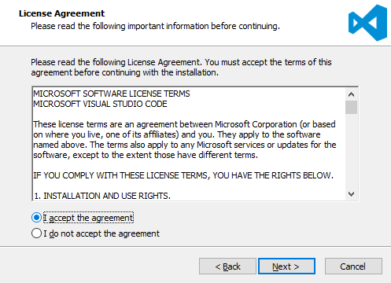This screenshot has height=283, width=391.
Task: Click paragraph starting "These license terms are an agreement"
Action: 184,140
